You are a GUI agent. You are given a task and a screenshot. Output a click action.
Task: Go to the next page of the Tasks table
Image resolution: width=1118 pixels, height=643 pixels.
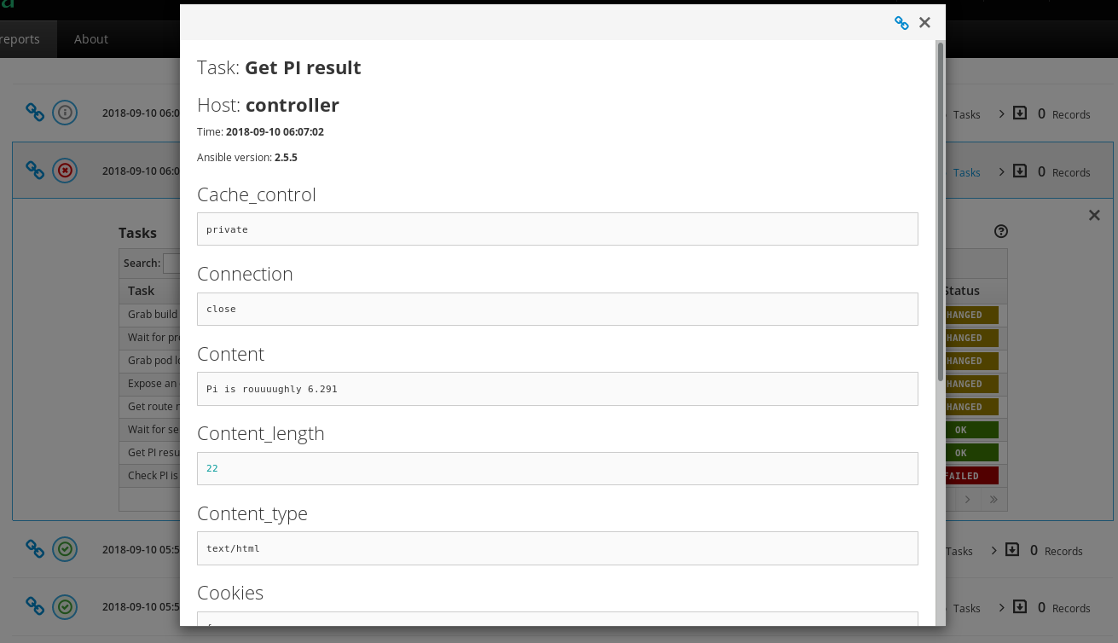968,500
